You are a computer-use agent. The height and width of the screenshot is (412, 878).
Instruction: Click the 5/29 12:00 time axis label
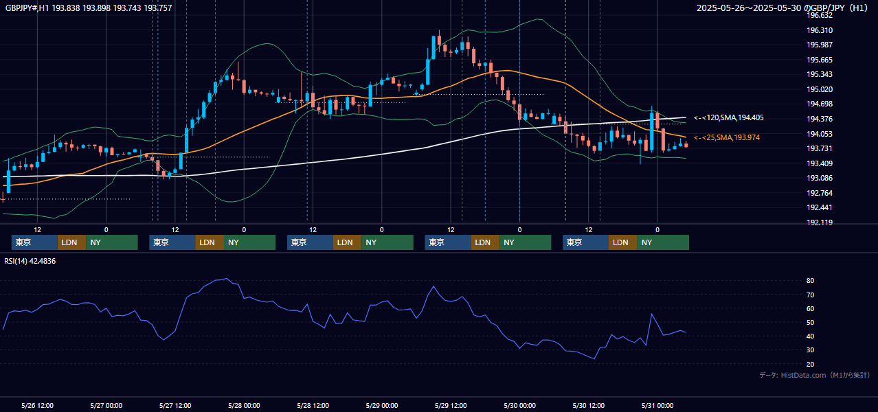451,406
